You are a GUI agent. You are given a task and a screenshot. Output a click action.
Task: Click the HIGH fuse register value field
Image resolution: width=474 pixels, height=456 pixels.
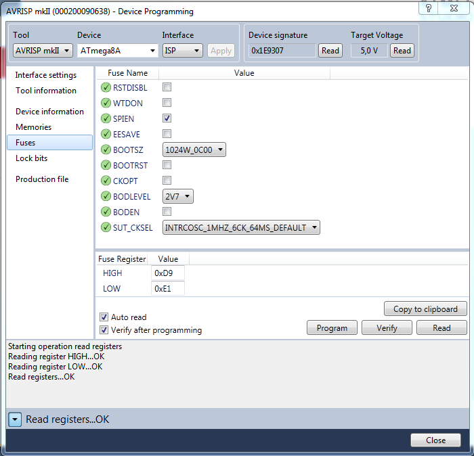(167, 273)
